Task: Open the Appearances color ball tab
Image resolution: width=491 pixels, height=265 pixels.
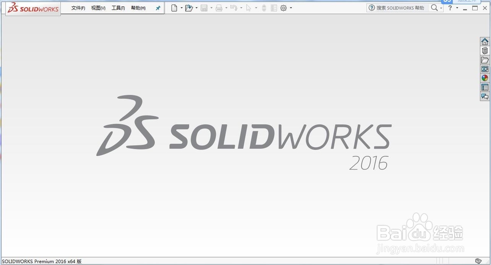Action: [485, 78]
